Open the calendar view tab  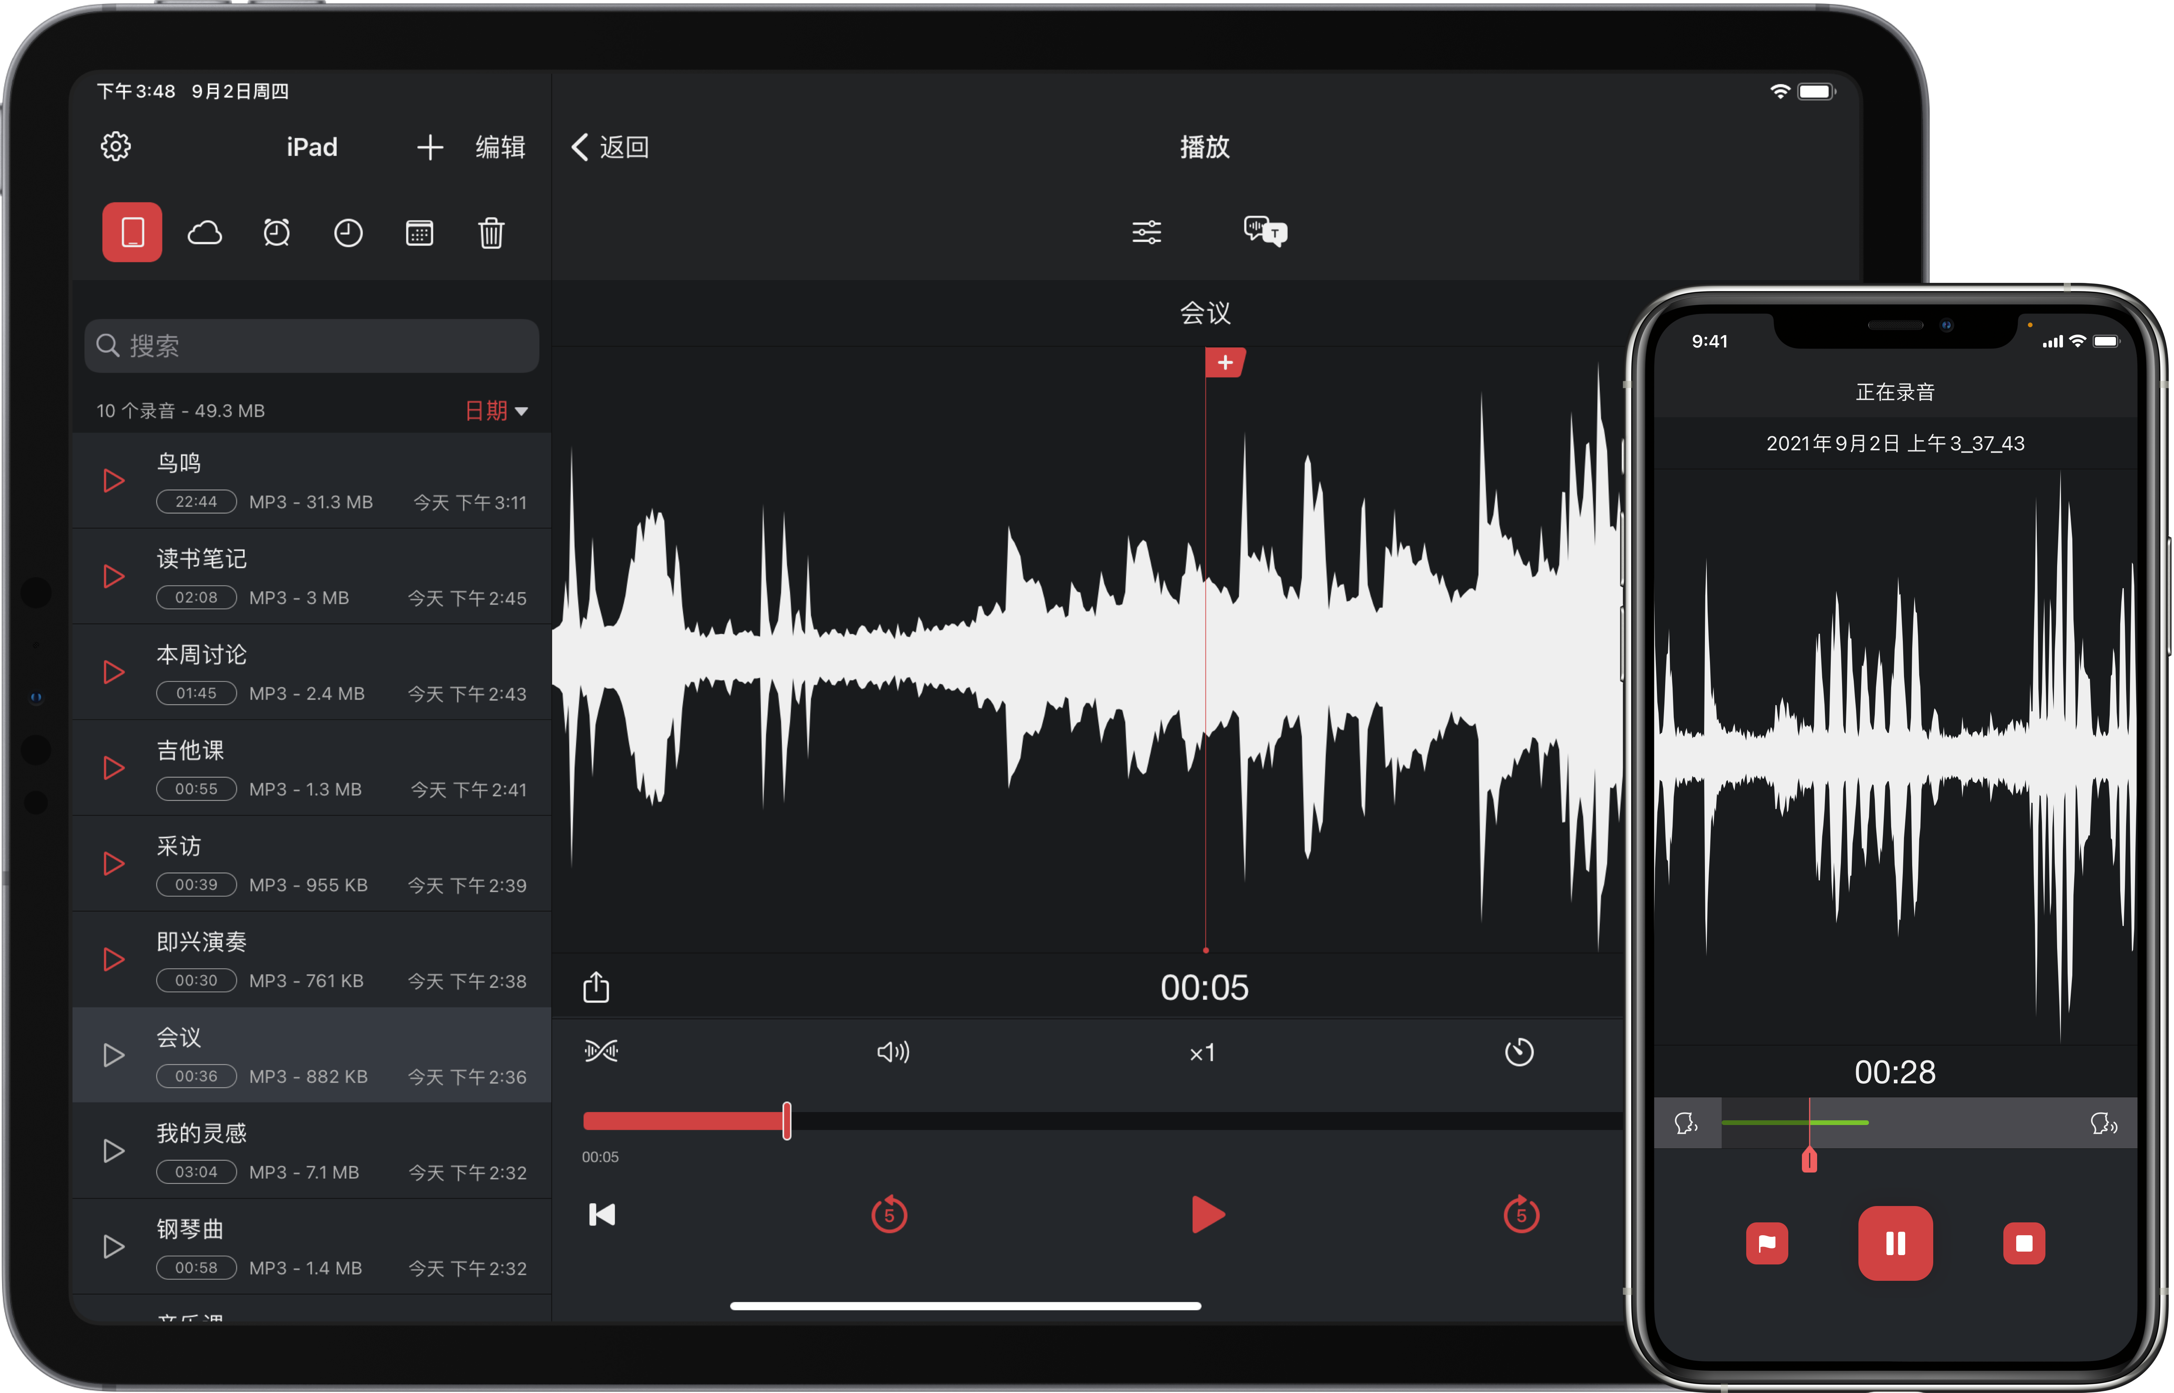point(420,233)
